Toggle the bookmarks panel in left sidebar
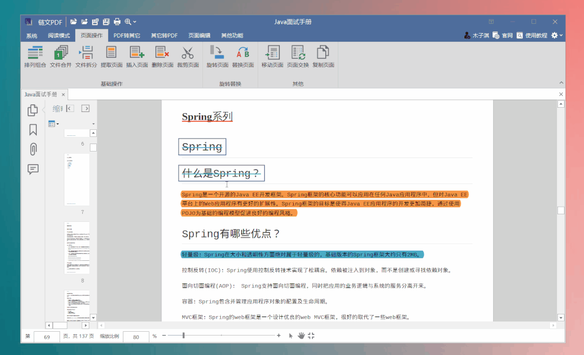This screenshot has width=584, height=355. [32, 130]
